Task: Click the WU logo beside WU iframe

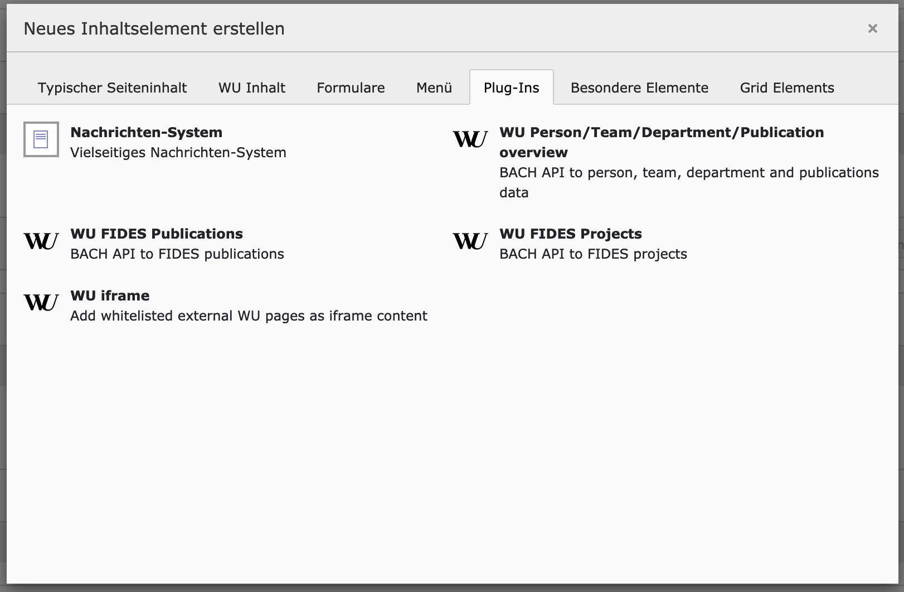Action: click(41, 303)
